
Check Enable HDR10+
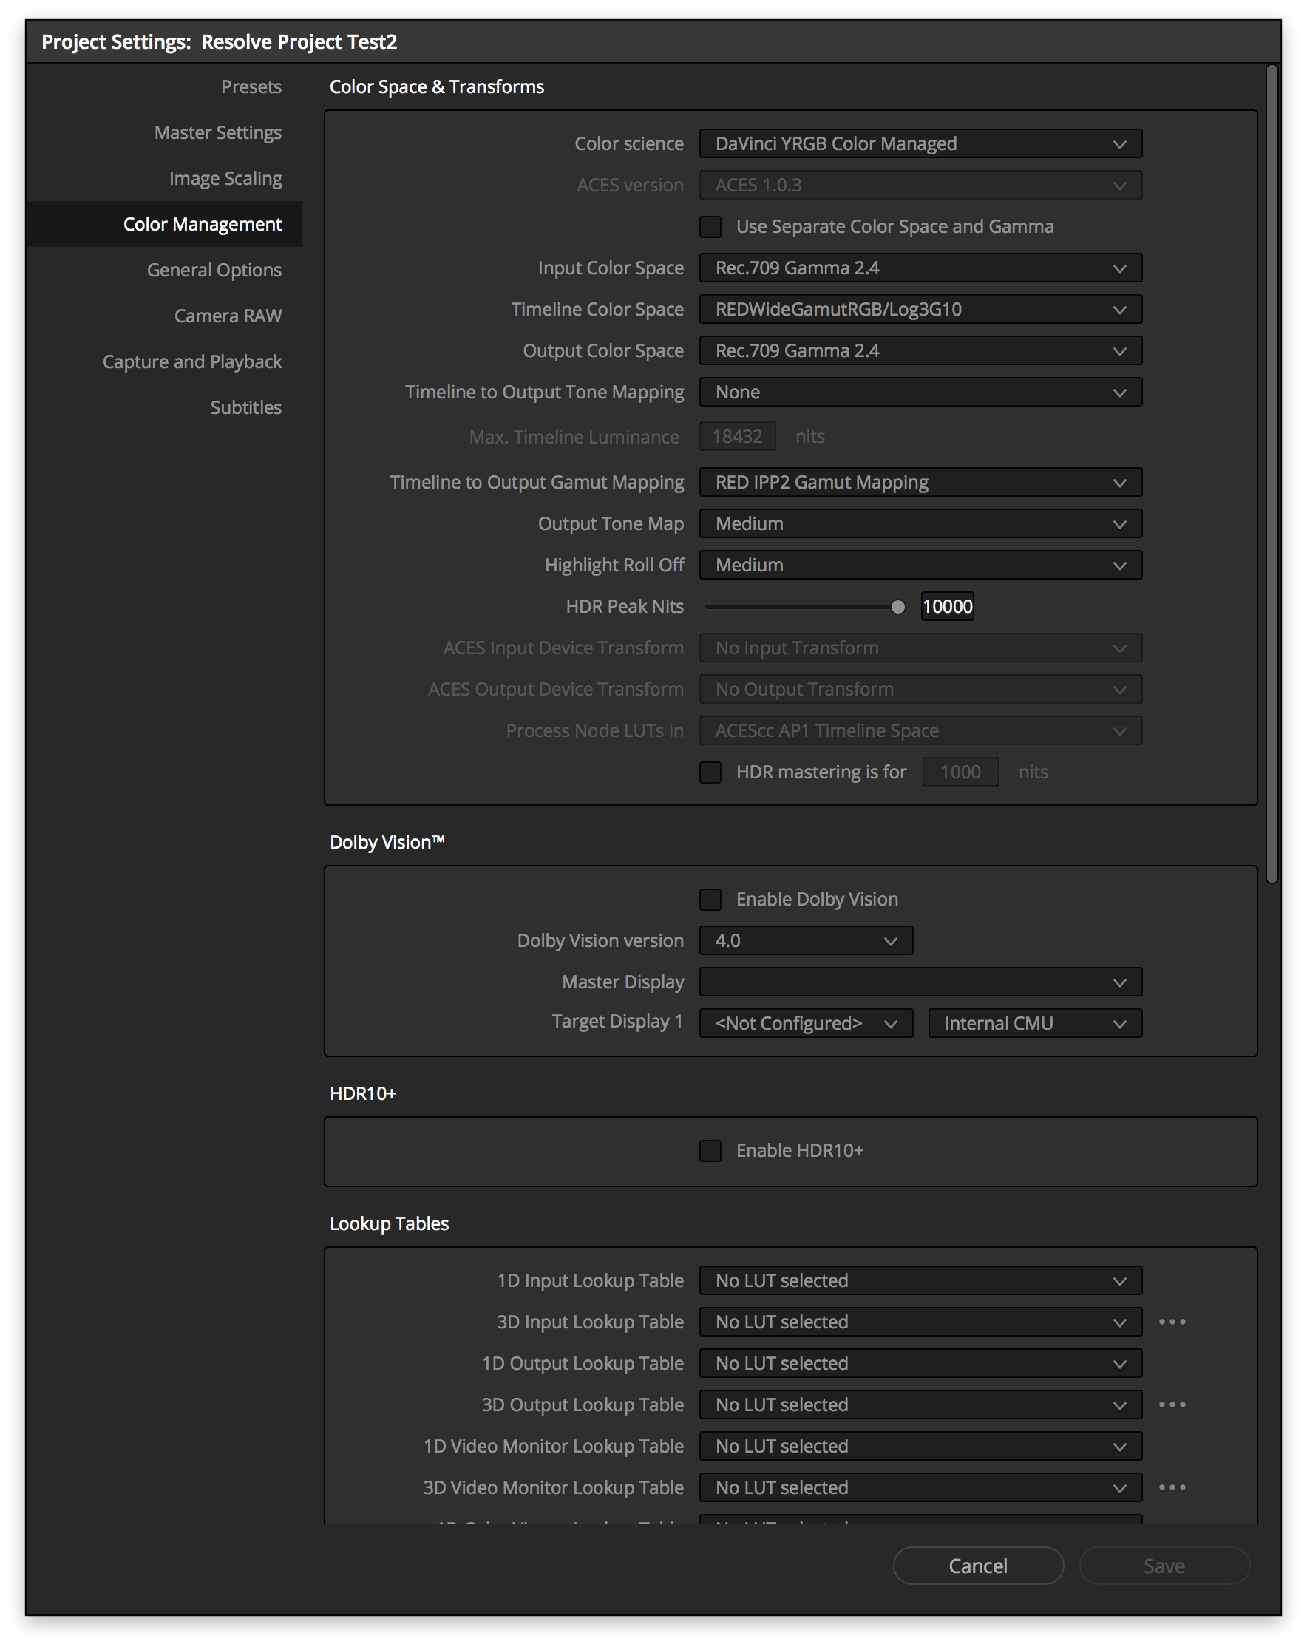click(710, 1150)
